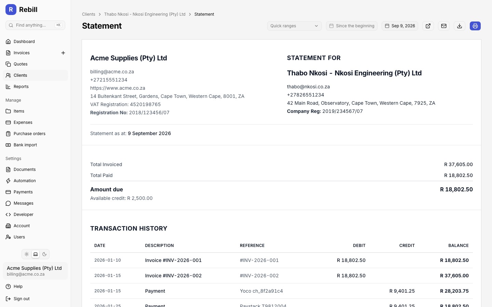The height and width of the screenshot is (307, 492).
Task: Click Invoice #INV-2026-001 description
Action: click(x=173, y=260)
